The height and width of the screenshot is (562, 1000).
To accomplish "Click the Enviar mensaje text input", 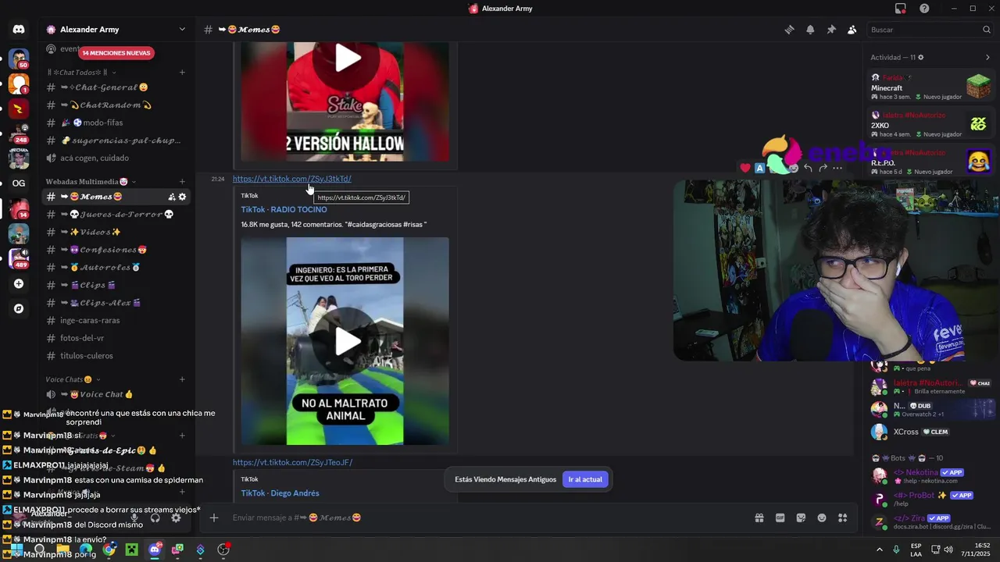I will tap(484, 518).
